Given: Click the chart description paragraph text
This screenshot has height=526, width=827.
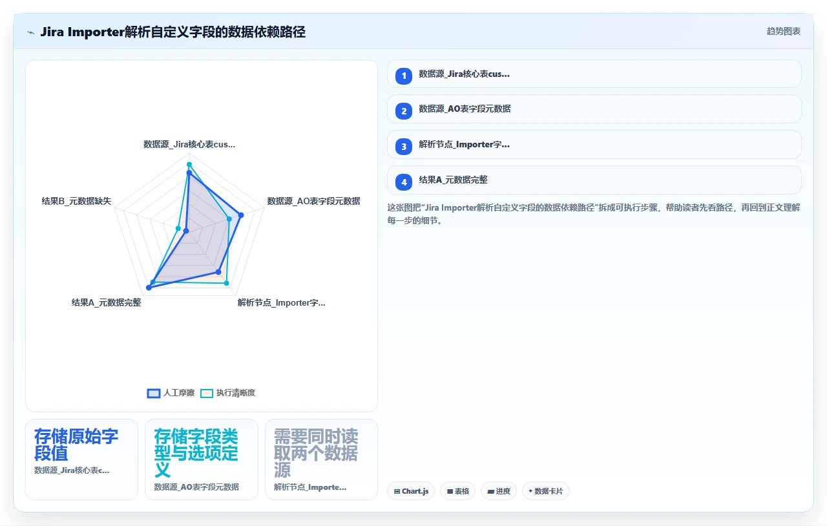Looking at the screenshot, I should click(x=594, y=214).
